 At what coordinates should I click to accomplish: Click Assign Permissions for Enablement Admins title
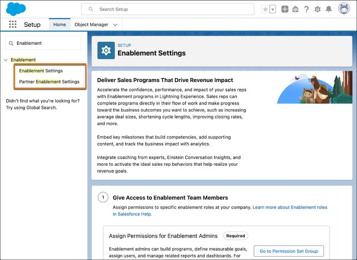pos(163,236)
